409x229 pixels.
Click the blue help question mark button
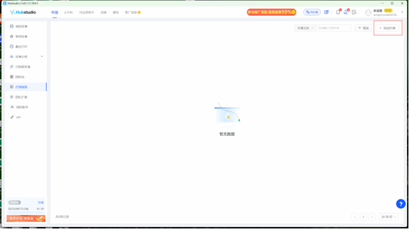[x=401, y=204]
